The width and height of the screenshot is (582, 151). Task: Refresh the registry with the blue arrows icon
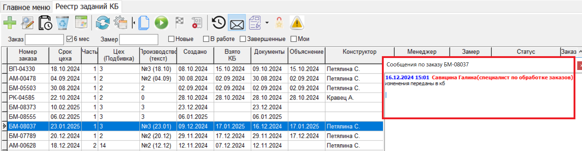[103, 23]
